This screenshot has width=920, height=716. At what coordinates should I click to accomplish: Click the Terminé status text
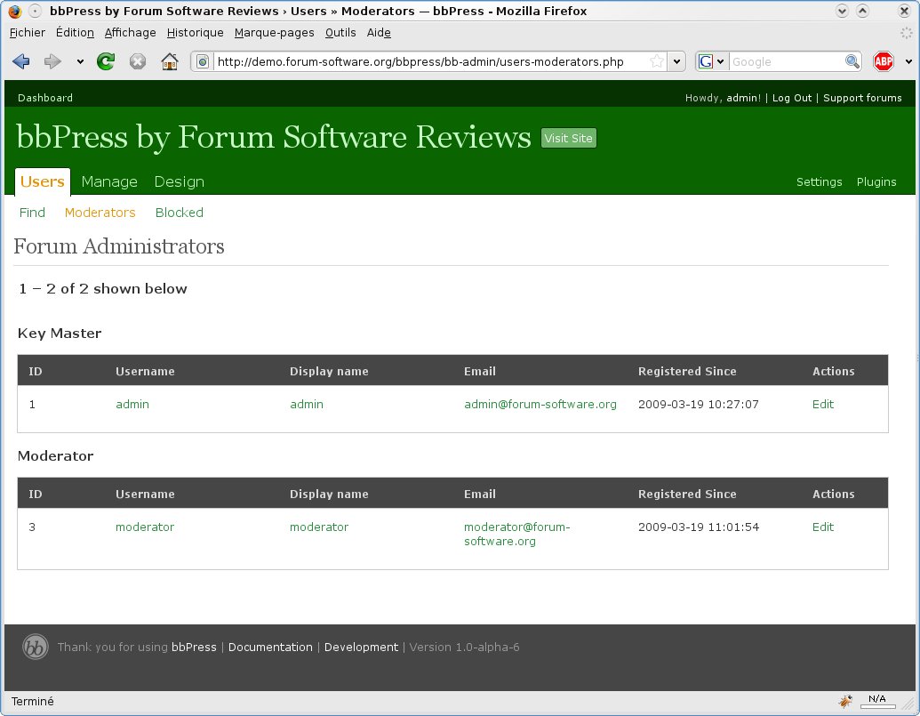click(32, 702)
